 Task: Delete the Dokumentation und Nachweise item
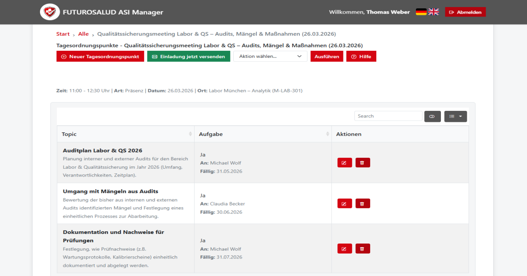(x=362, y=249)
